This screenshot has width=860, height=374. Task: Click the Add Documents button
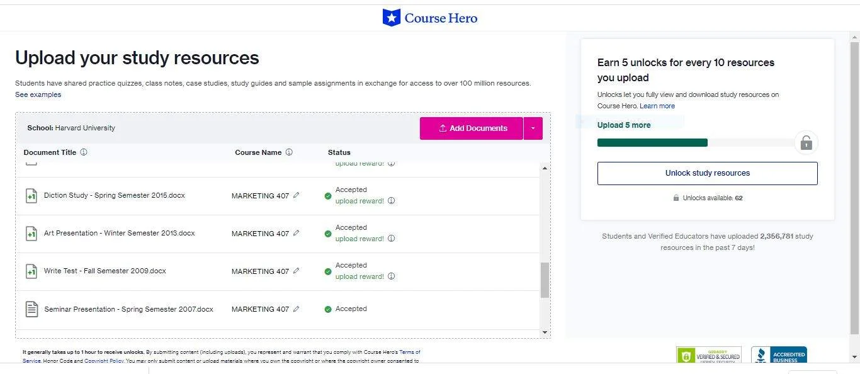point(472,128)
